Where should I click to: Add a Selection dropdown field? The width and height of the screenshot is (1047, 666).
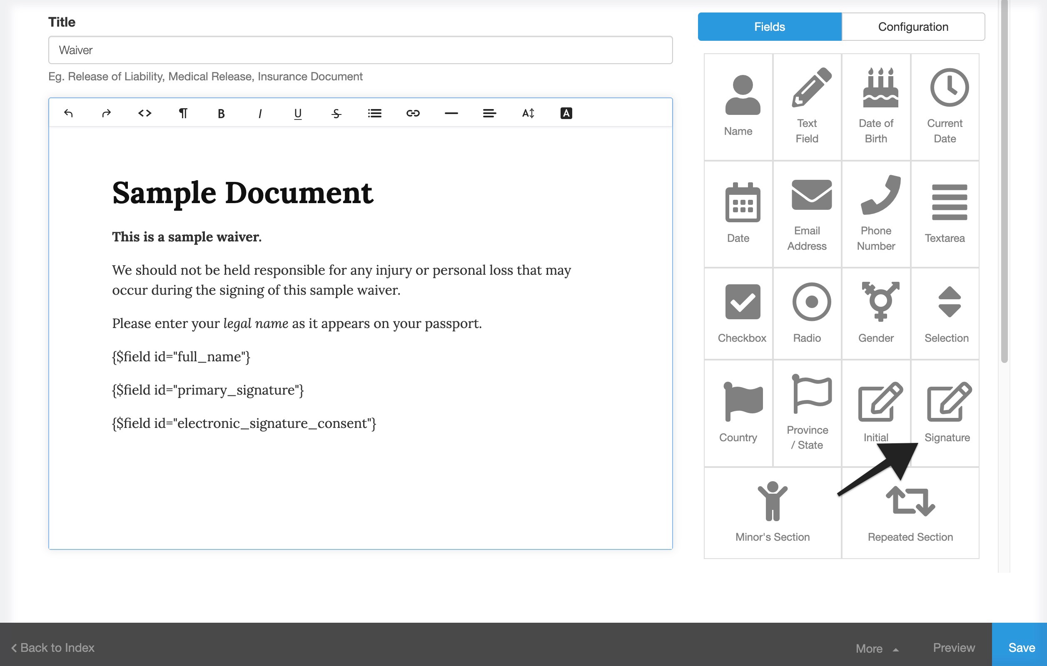(x=945, y=314)
